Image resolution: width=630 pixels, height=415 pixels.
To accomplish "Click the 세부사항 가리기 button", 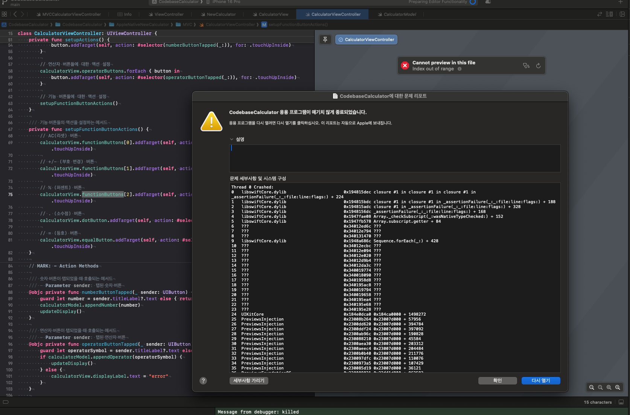I will pyautogui.click(x=249, y=381).
